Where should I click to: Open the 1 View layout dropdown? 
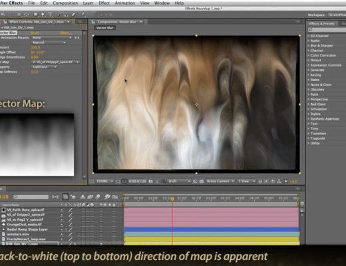click(x=246, y=182)
